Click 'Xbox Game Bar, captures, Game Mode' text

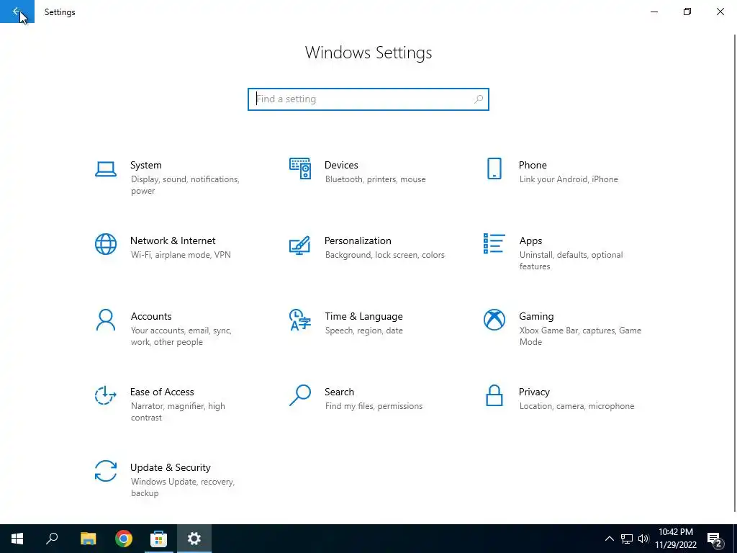[580, 336]
